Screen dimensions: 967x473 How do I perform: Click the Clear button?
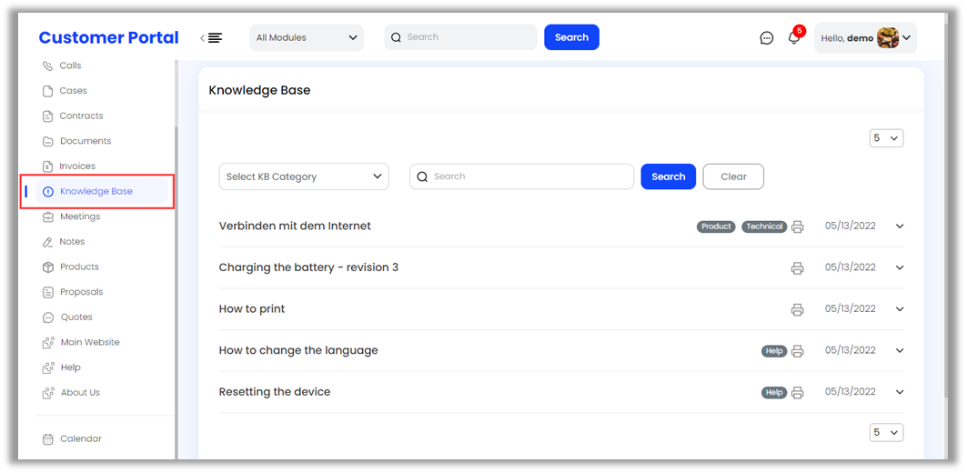733,176
